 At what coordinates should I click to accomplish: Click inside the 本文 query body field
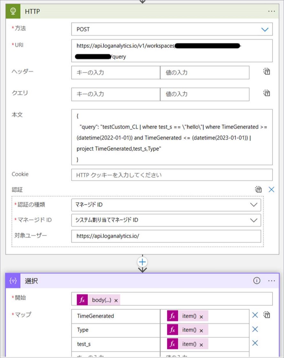[172, 138]
